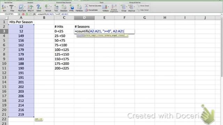The image size is (223, 125).
Task: Click the PivotTable icon
Action: click(x=21, y=7)
